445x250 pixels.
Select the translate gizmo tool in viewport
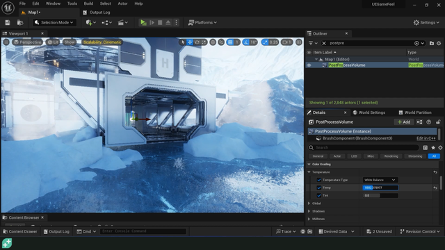tap(190, 42)
